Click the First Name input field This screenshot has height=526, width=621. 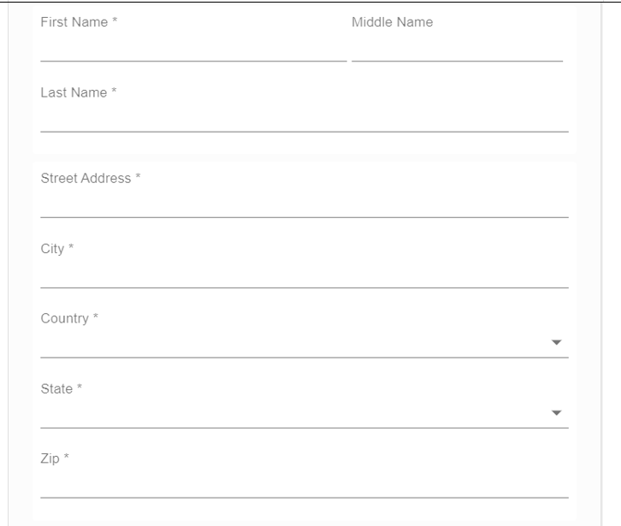pos(192,48)
